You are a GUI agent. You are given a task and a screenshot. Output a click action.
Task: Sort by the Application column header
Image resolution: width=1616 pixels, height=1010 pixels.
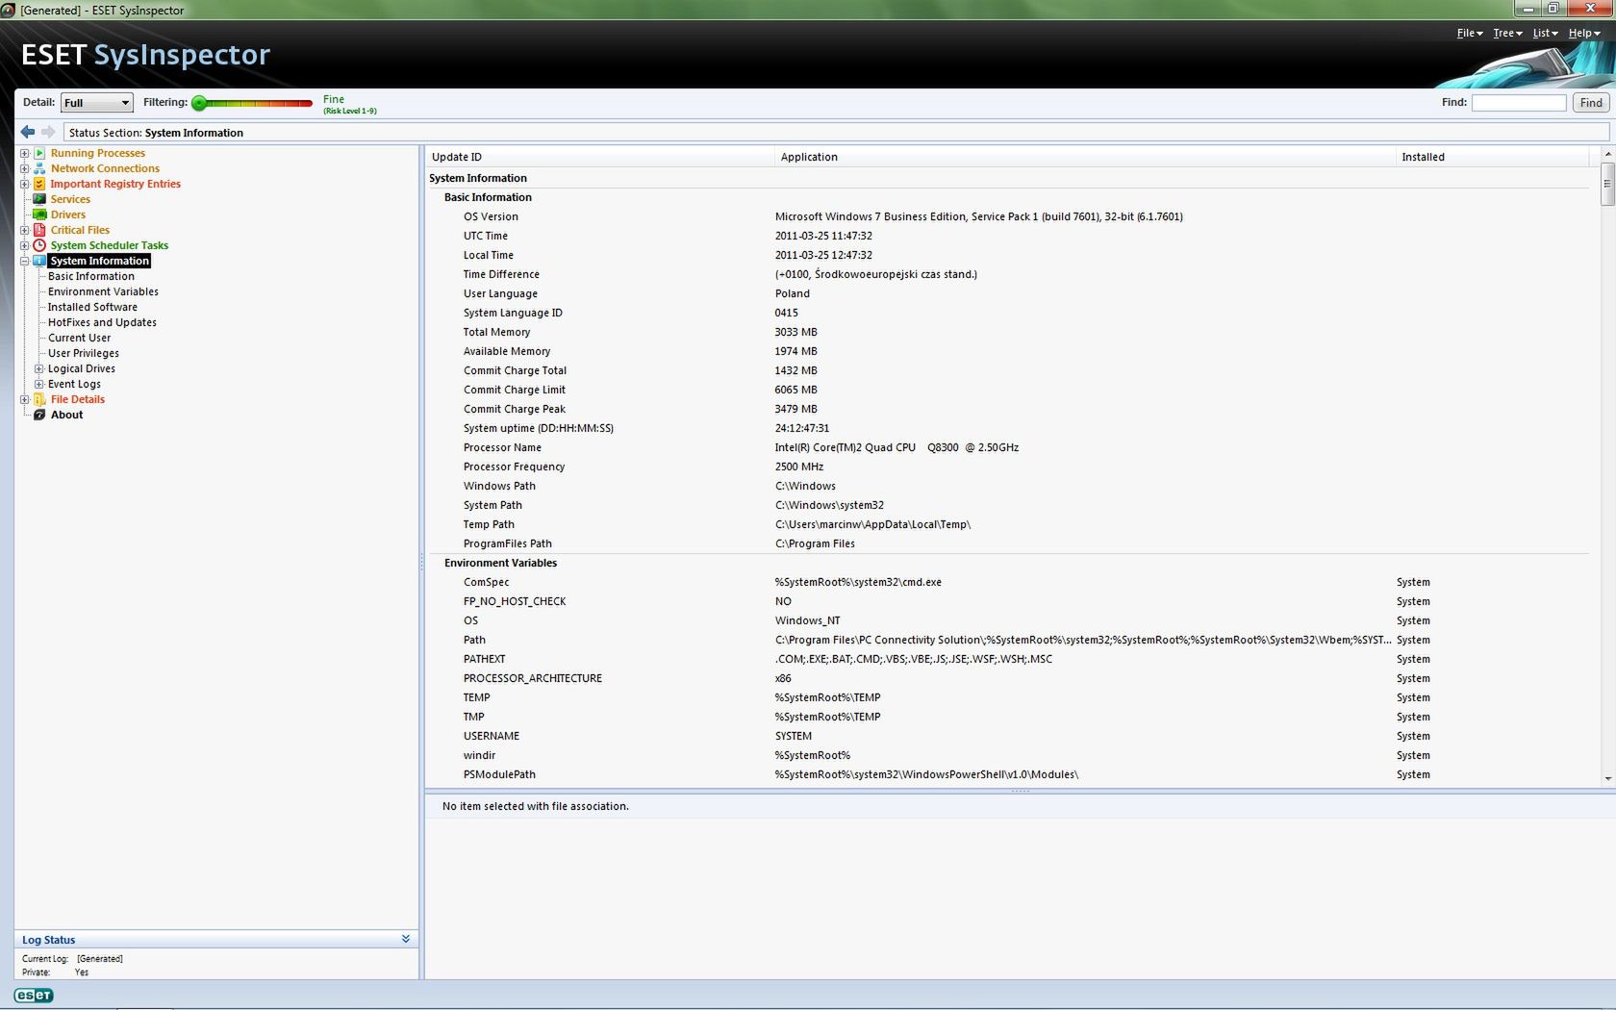tap(1084, 157)
